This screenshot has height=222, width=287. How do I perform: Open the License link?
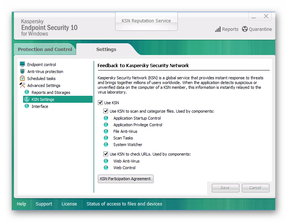69,204
